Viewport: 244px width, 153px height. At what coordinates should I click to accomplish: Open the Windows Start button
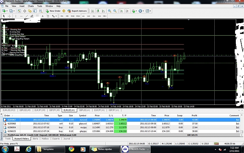[5, 149]
